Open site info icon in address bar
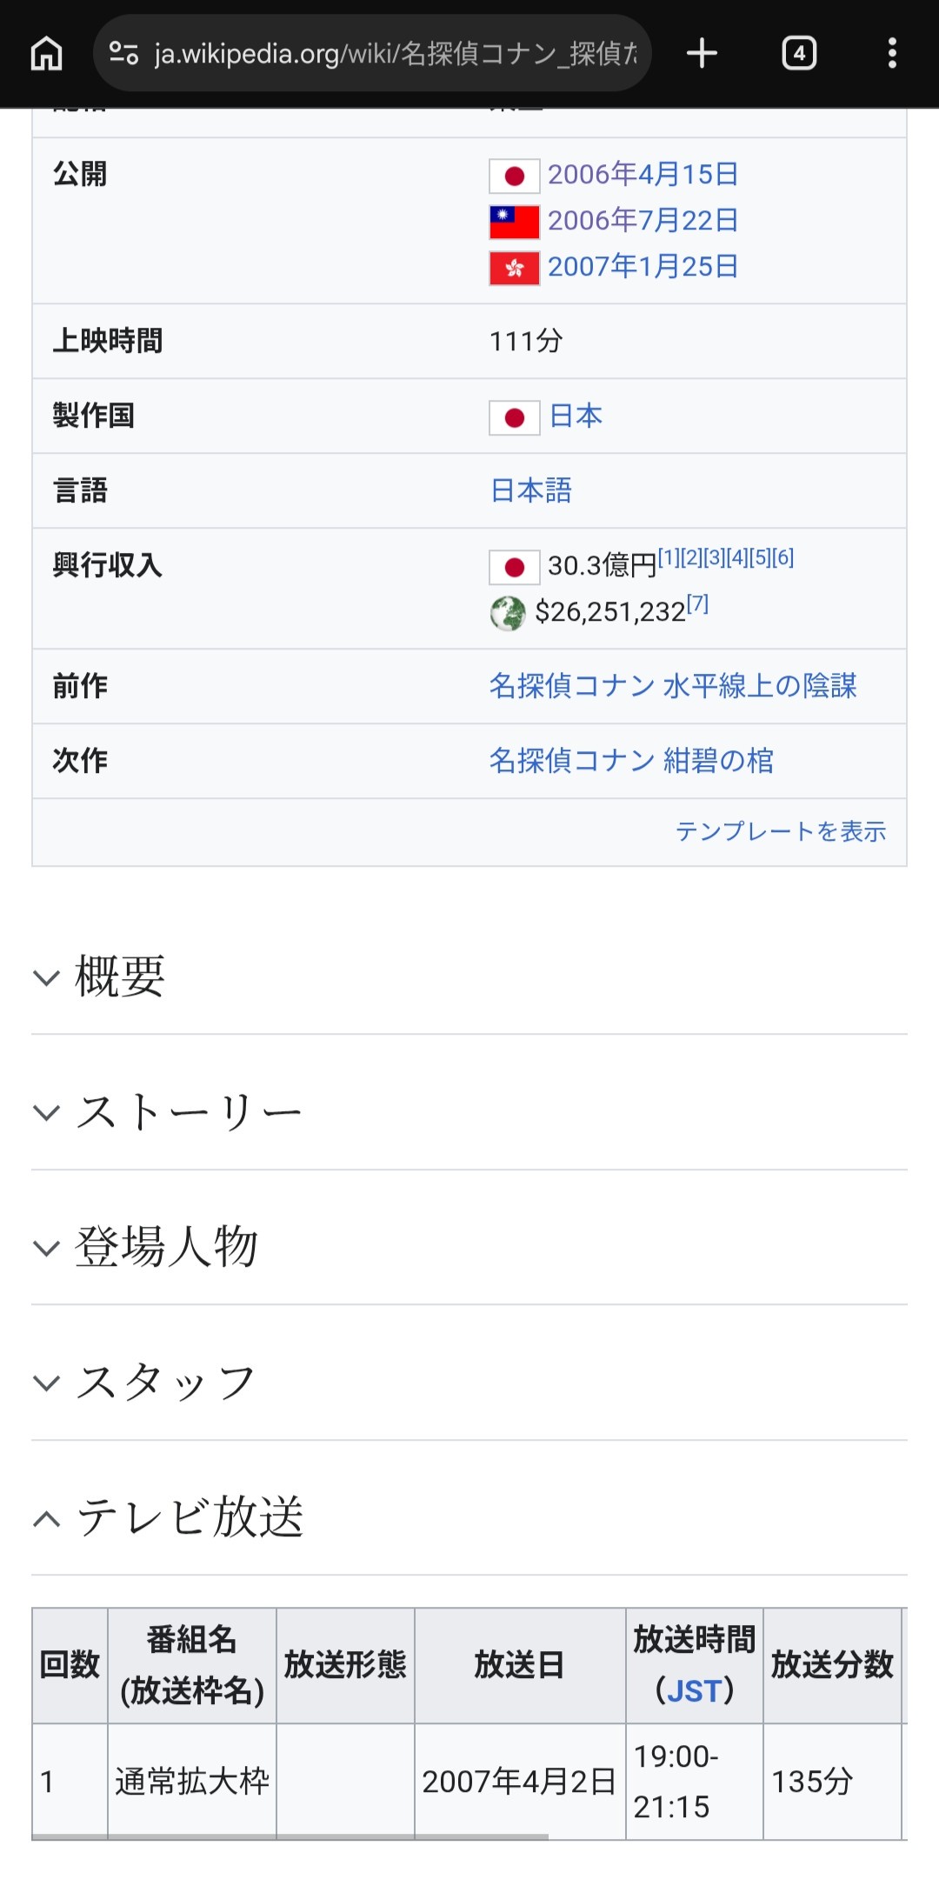 coord(123,54)
